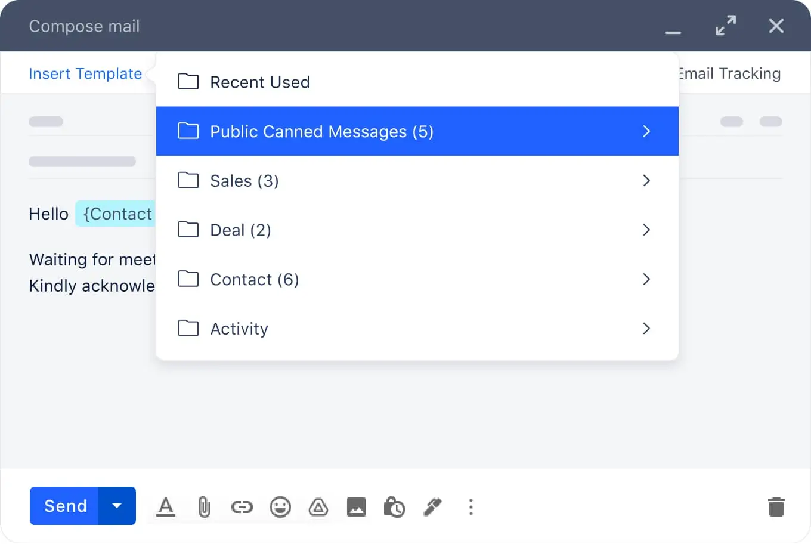Attach a file with paperclip icon
This screenshot has height=544, width=811.
(x=204, y=507)
